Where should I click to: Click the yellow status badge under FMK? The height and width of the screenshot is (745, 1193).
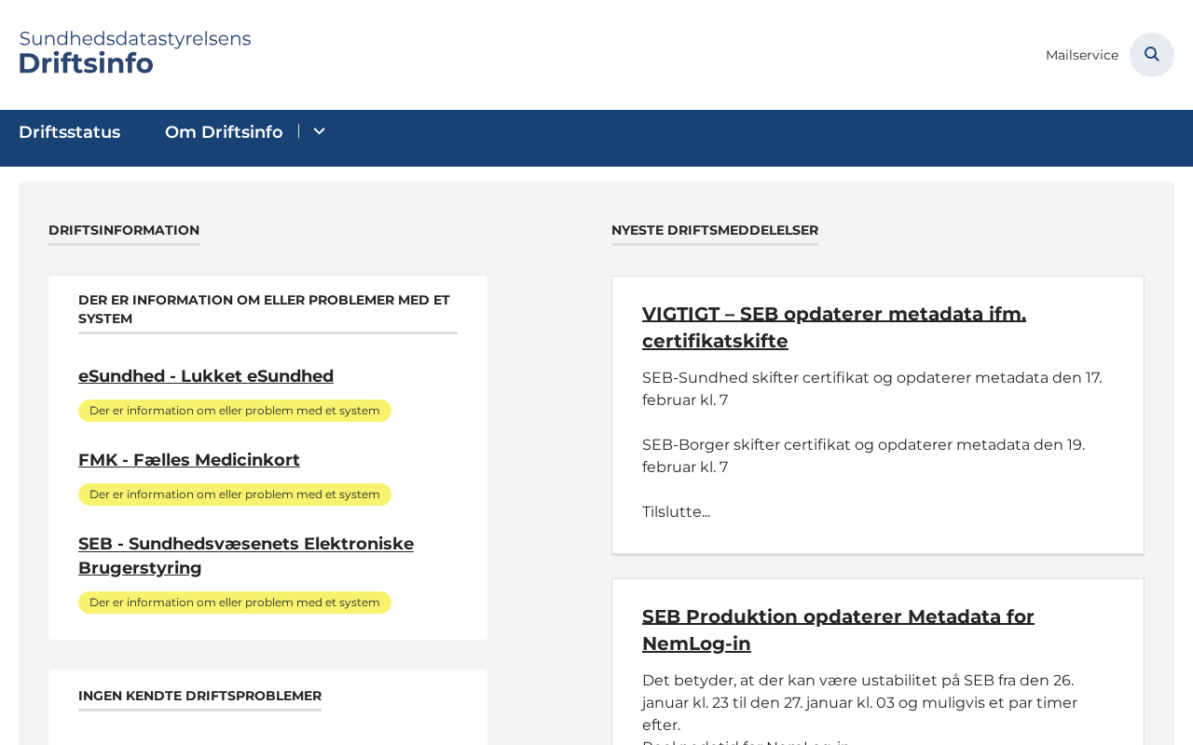click(x=235, y=494)
